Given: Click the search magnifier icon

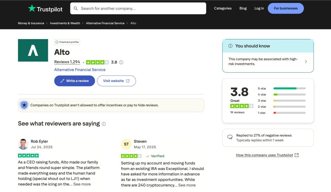Looking at the screenshot, I should pyautogui.click(x=76, y=8).
